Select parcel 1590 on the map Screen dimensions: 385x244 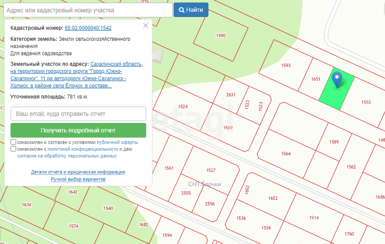(221, 36)
